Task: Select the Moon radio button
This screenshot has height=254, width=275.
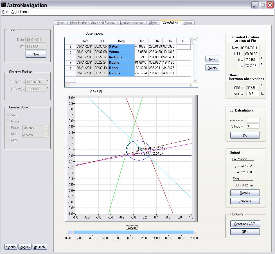Action: 8,121
